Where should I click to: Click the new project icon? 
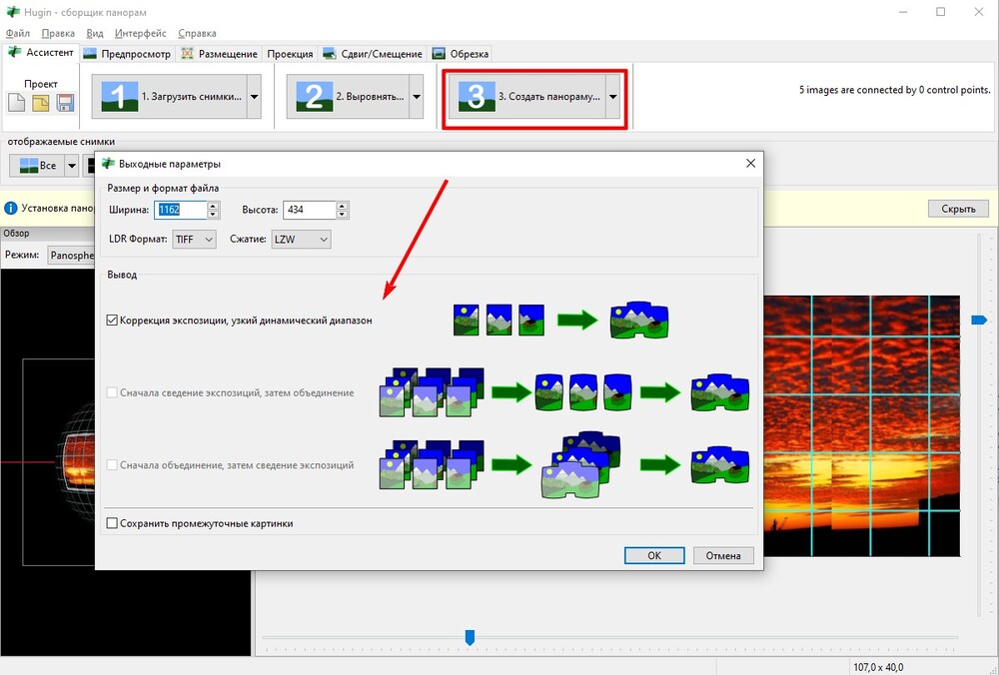[17, 103]
